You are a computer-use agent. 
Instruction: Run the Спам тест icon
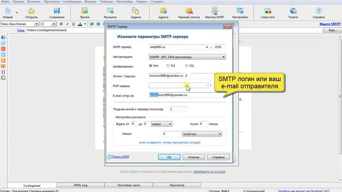pos(268,13)
